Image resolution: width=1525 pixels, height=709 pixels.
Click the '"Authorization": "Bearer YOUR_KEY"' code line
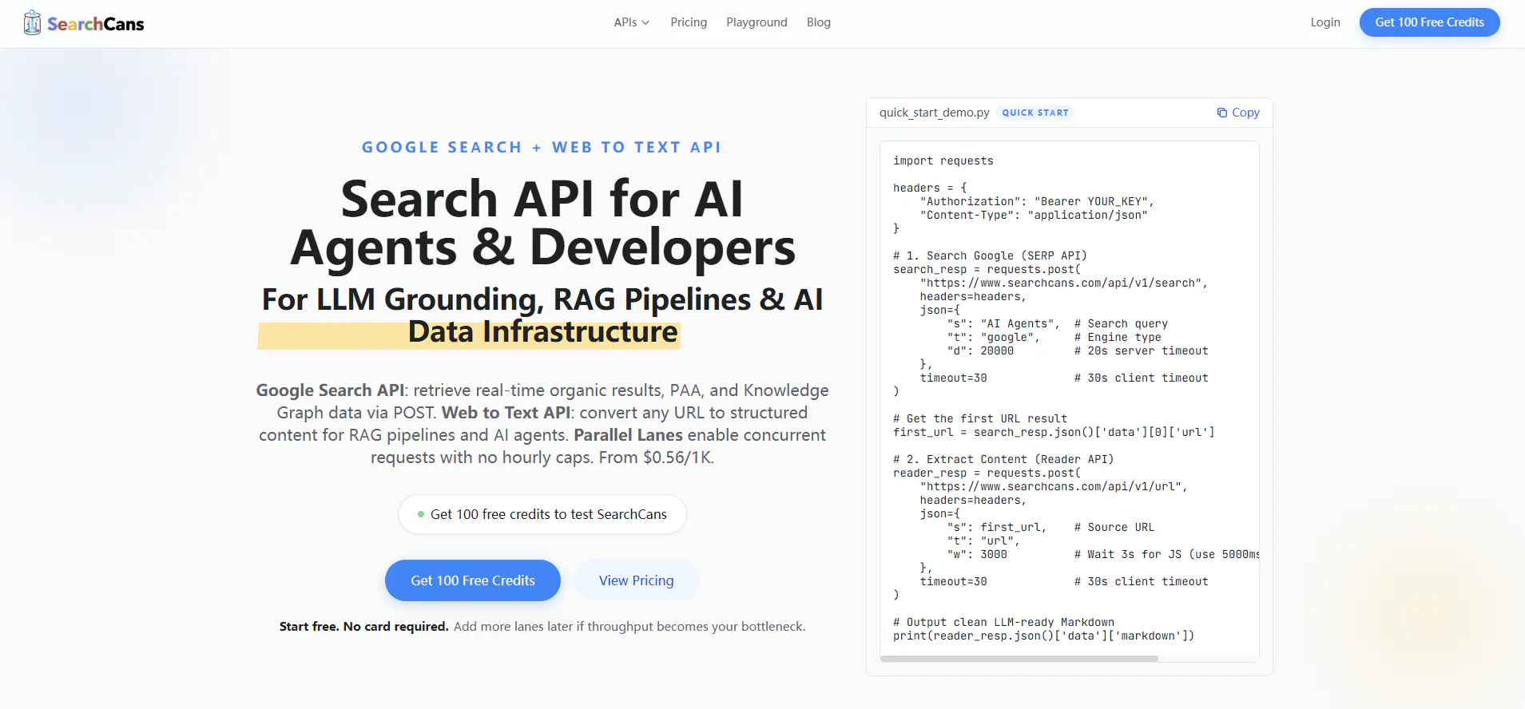point(1037,201)
